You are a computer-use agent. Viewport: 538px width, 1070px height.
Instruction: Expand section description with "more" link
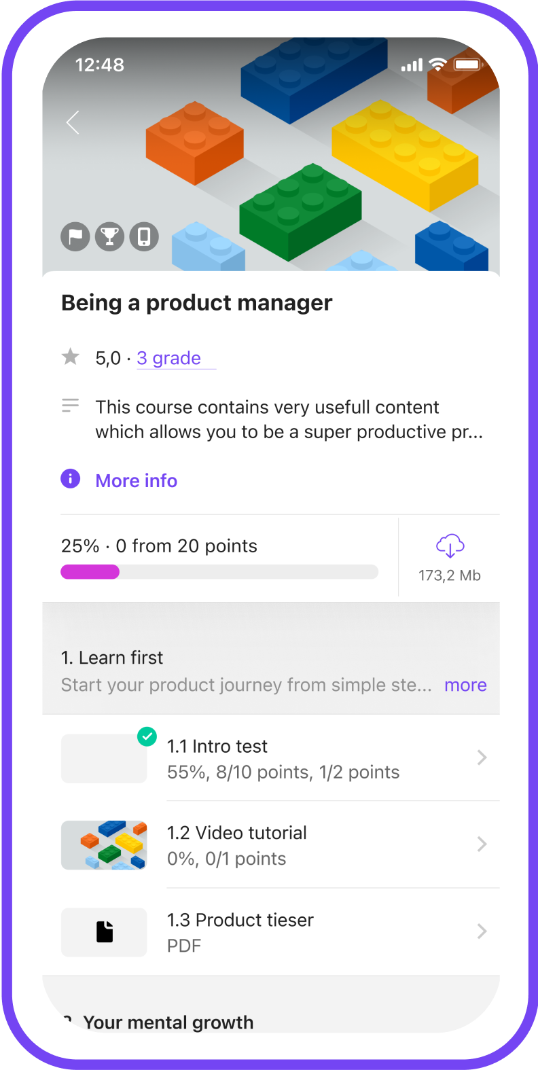click(465, 685)
